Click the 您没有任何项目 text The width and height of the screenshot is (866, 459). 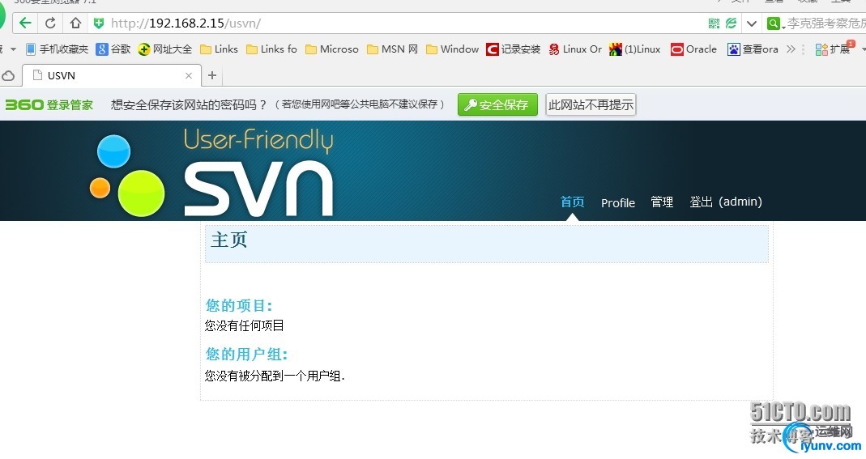click(x=244, y=325)
